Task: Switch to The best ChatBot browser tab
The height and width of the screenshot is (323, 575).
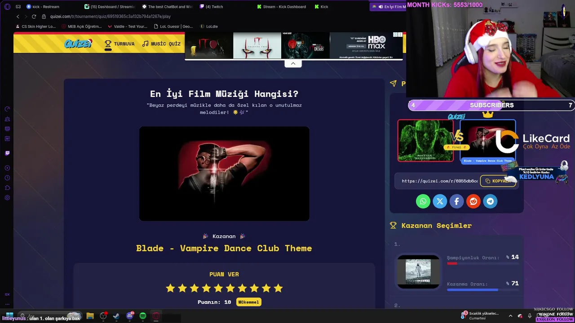Action: (167, 7)
